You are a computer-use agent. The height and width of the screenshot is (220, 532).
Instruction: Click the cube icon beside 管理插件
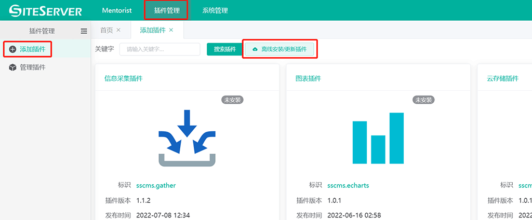12,67
